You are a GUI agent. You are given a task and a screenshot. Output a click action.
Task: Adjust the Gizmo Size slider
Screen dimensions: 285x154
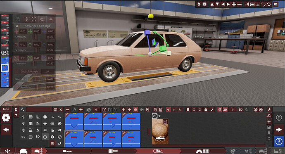point(36,79)
